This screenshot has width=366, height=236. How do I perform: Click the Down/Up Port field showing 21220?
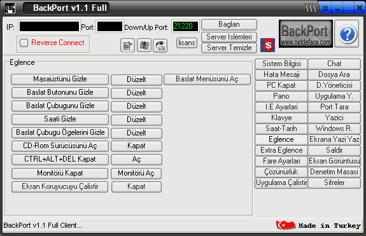[x=186, y=26]
